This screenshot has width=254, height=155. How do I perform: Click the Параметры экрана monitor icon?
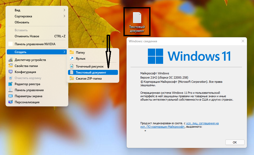click(x=11, y=96)
